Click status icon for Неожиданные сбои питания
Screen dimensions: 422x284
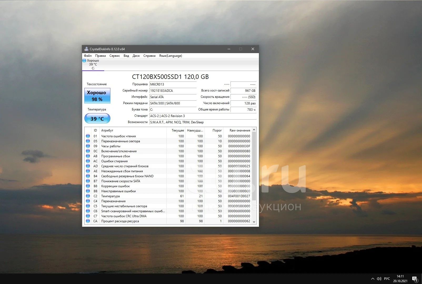(88, 171)
